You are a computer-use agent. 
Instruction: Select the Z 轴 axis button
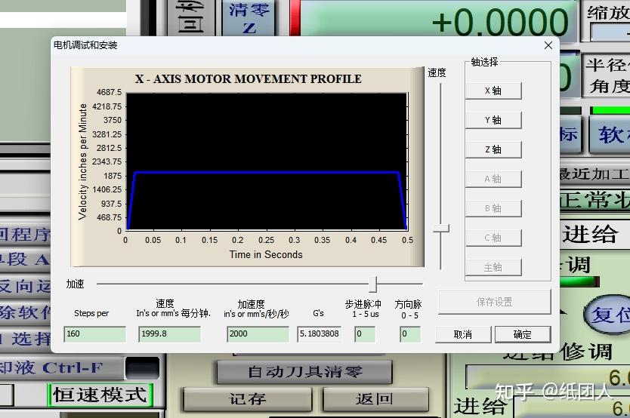pos(493,149)
